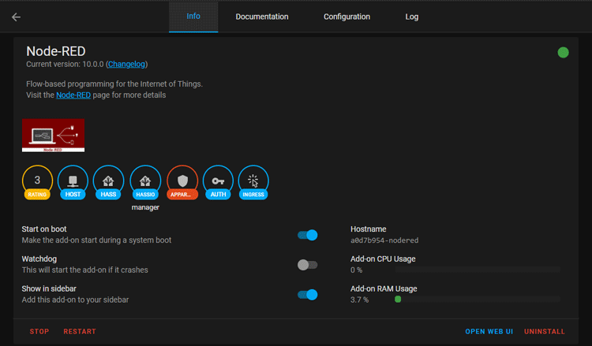Enable the Watchdog toggle

(307, 265)
